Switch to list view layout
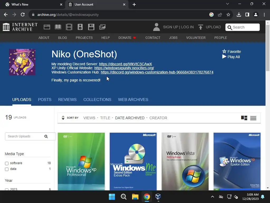The height and width of the screenshot is (203, 270). (253, 118)
